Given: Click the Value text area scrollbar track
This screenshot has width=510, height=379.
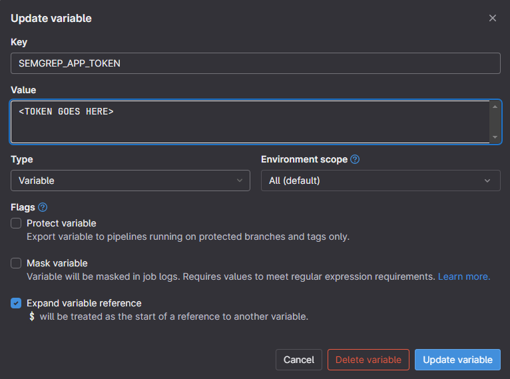Looking at the screenshot, I should tap(495, 122).
